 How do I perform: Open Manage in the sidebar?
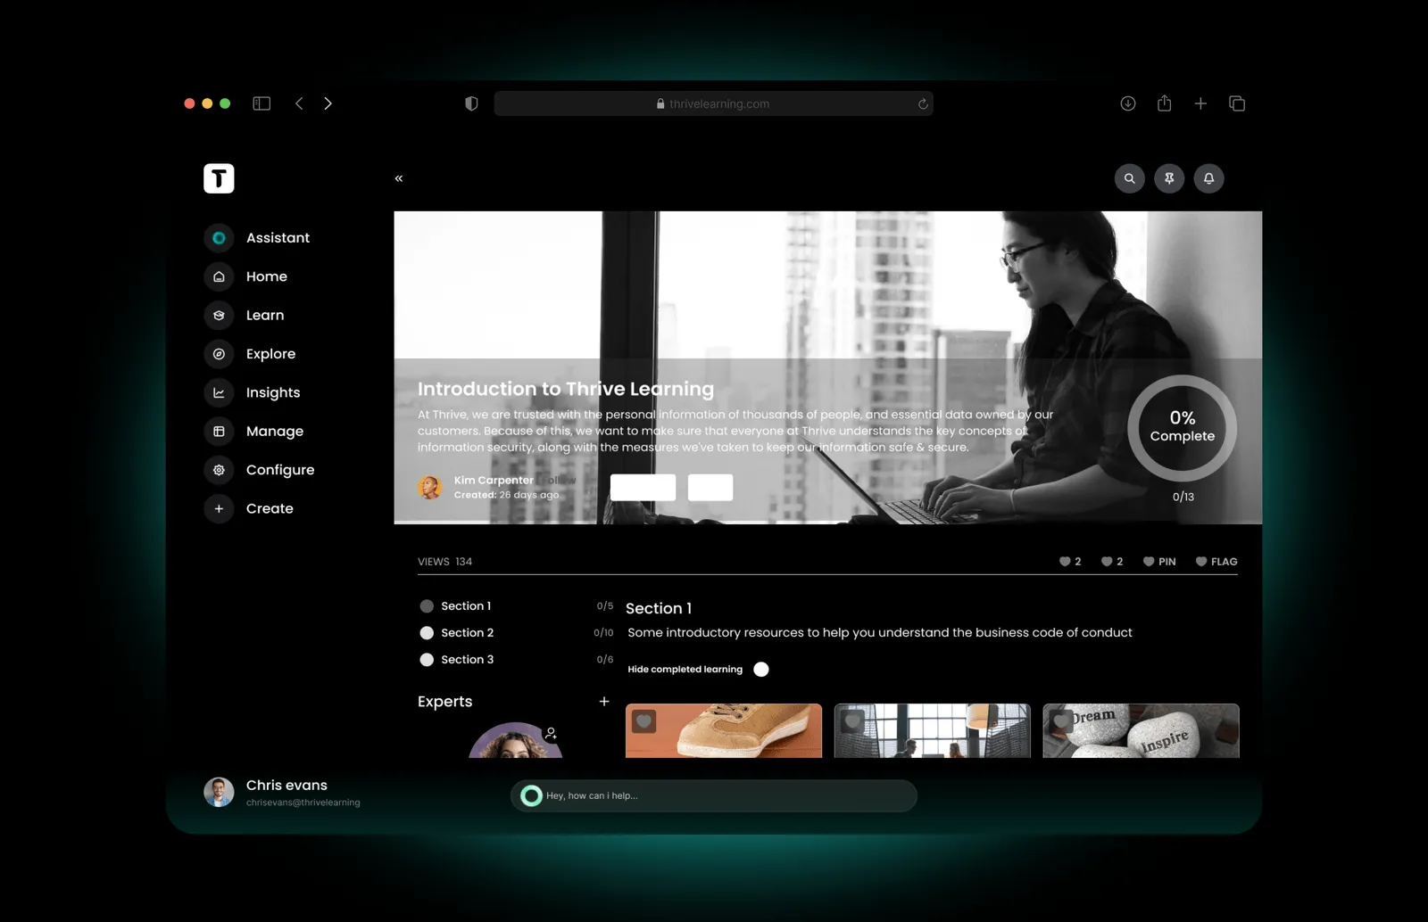click(x=254, y=432)
